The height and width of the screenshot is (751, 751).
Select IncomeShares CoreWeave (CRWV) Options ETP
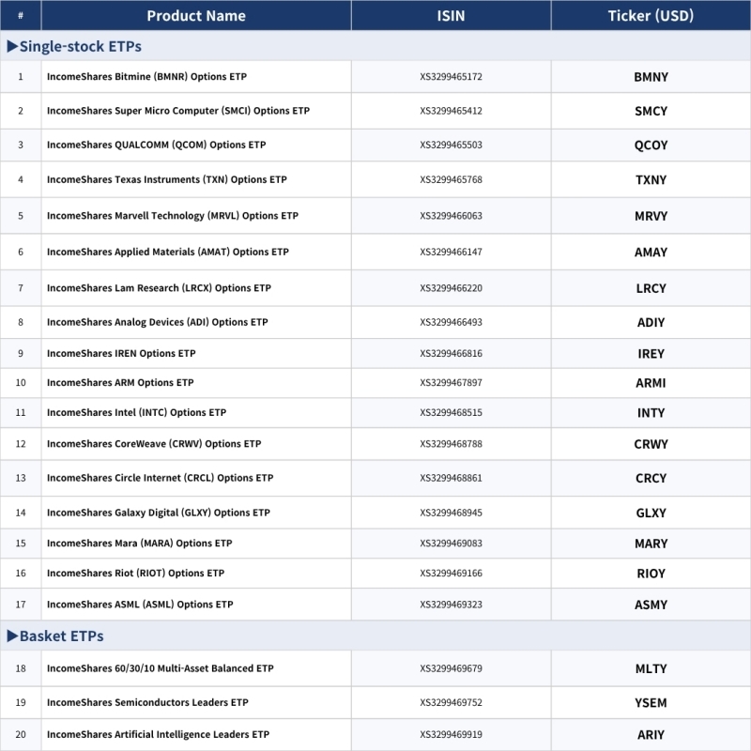tap(154, 444)
